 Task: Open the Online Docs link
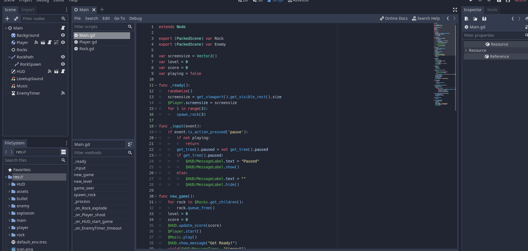click(x=393, y=18)
